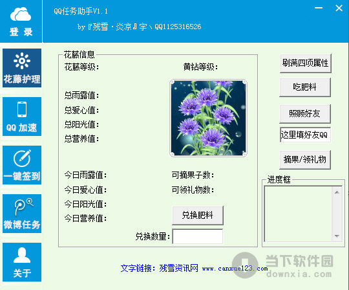The width and height of the screenshot is (349, 290).
Task: Close the QQ任务助手 window
Action: pyautogui.click(x=339, y=8)
